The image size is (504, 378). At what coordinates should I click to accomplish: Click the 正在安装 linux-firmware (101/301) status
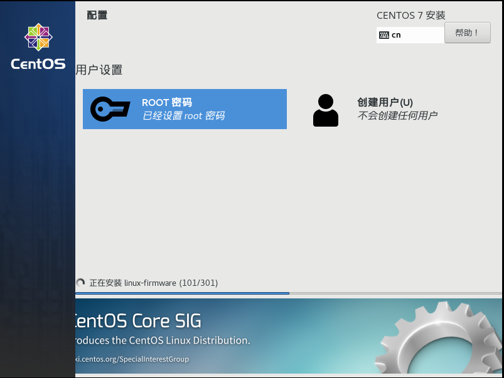(154, 283)
